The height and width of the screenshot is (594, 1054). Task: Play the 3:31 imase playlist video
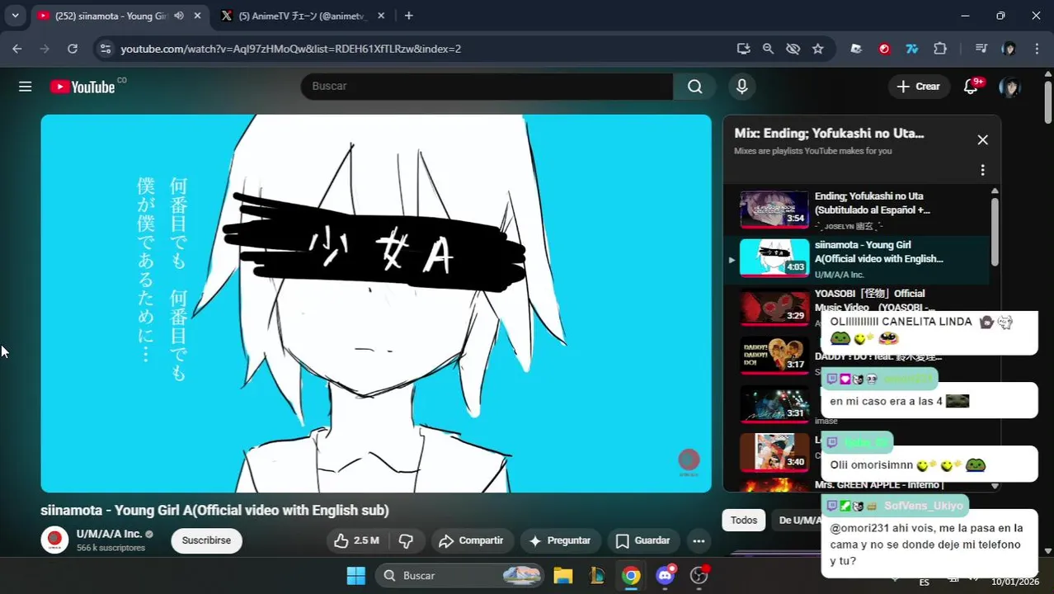774,403
